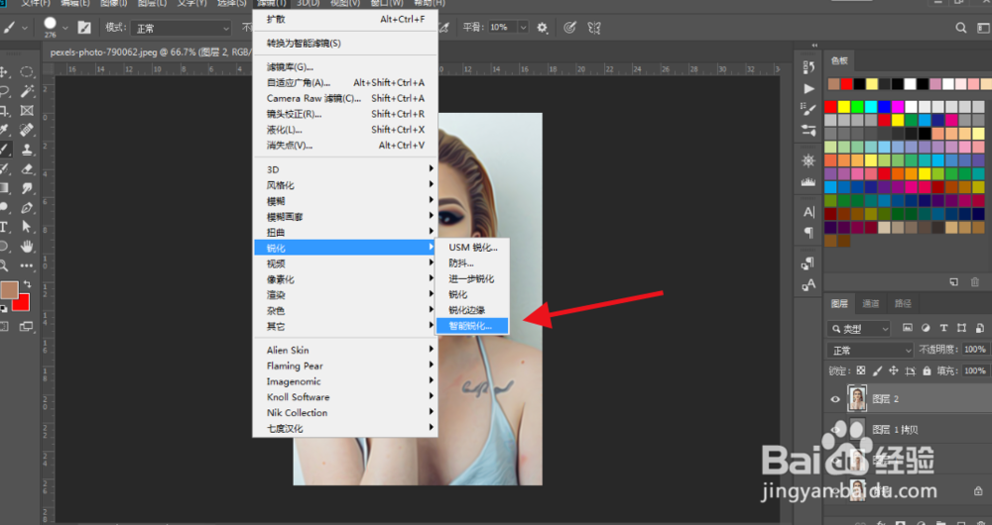This screenshot has height=525, width=992.
Task: Open Camera Raw 滤镜 menu item
Action: [345, 98]
